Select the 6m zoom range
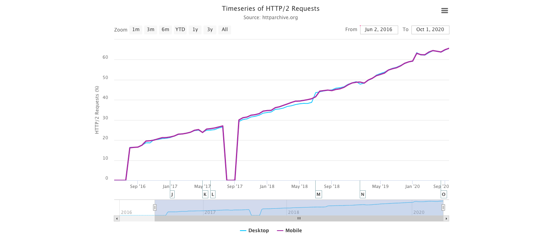Image resolution: width=540 pixels, height=239 pixels. pos(165,30)
